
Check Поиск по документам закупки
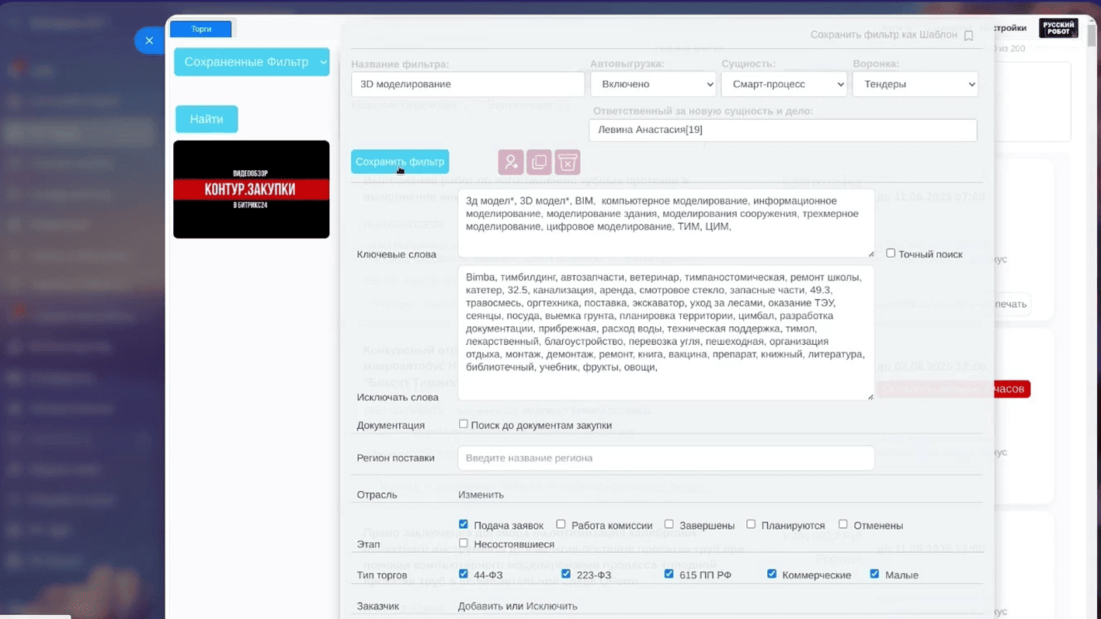click(x=464, y=424)
